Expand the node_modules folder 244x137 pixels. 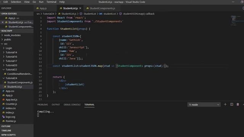tap(12, 35)
